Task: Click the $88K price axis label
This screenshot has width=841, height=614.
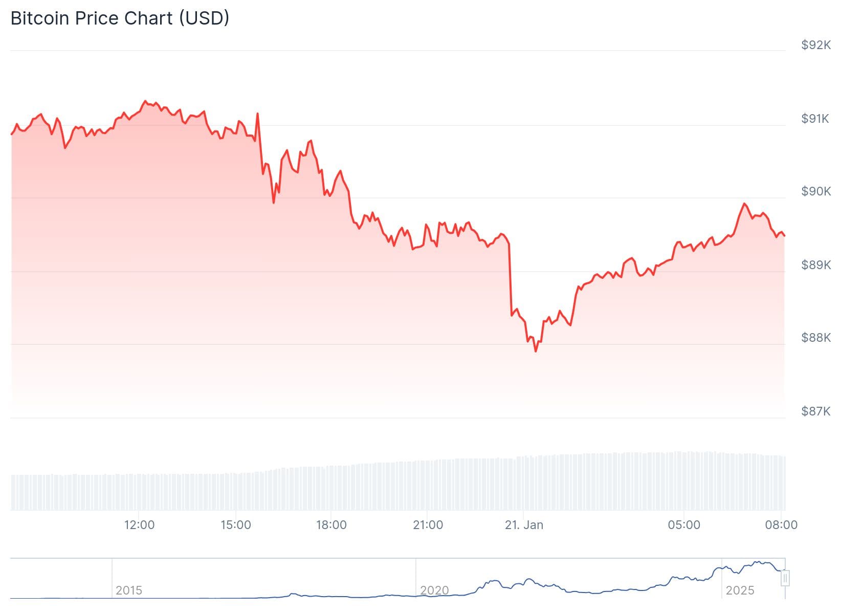Action: tap(816, 338)
